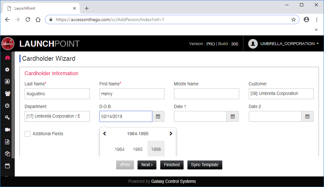324x187 pixels.
Task: Click the settings gear sidebar icon
Action: (7, 70)
